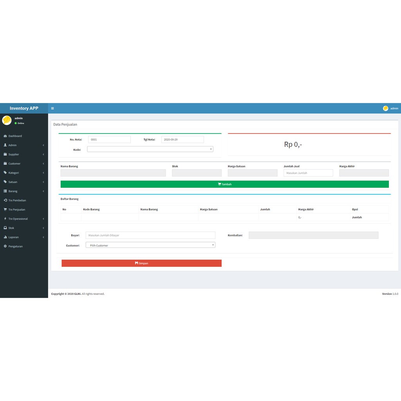
Task: Click the Stok inbox icon in sidebar
Action: point(5,228)
